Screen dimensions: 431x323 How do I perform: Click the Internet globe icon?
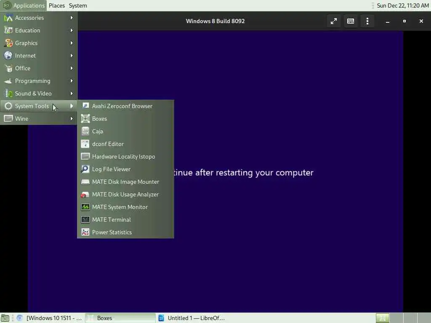[8, 56]
